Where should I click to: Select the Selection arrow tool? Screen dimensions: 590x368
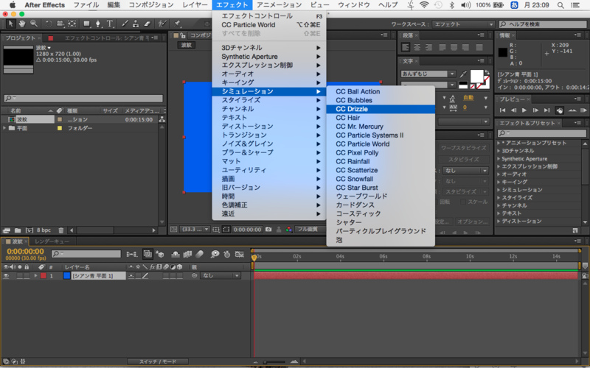(x=10, y=24)
